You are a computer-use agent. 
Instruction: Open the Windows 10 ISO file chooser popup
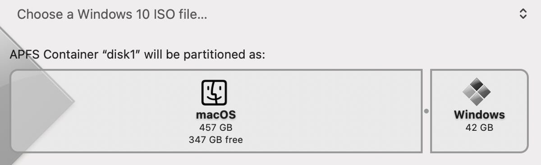pyautogui.click(x=270, y=14)
